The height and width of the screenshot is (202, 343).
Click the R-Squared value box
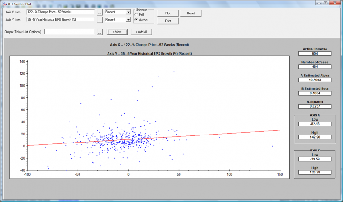316,106
